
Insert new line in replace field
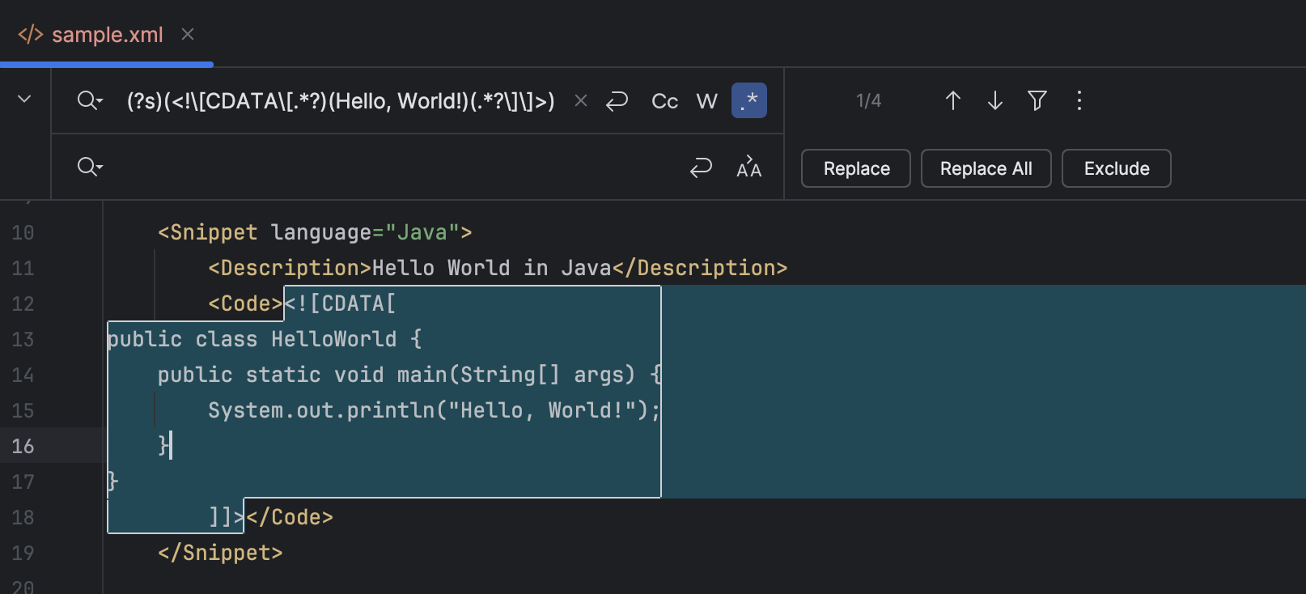point(701,168)
